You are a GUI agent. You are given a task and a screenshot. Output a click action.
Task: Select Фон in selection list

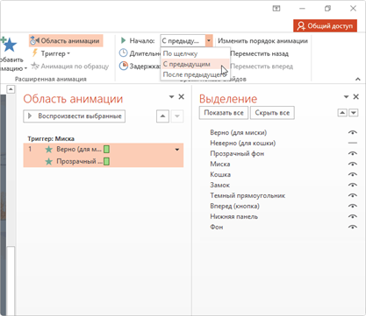click(x=217, y=228)
